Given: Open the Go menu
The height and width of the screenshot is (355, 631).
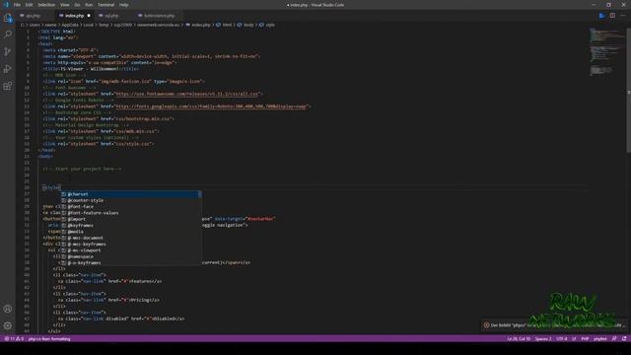Looking at the screenshot, I should pyautogui.click(x=77, y=5).
